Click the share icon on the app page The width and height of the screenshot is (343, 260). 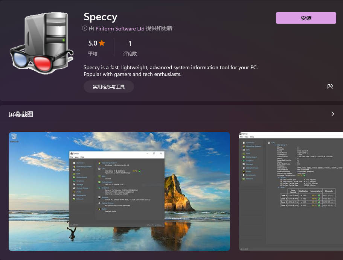click(x=330, y=87)
